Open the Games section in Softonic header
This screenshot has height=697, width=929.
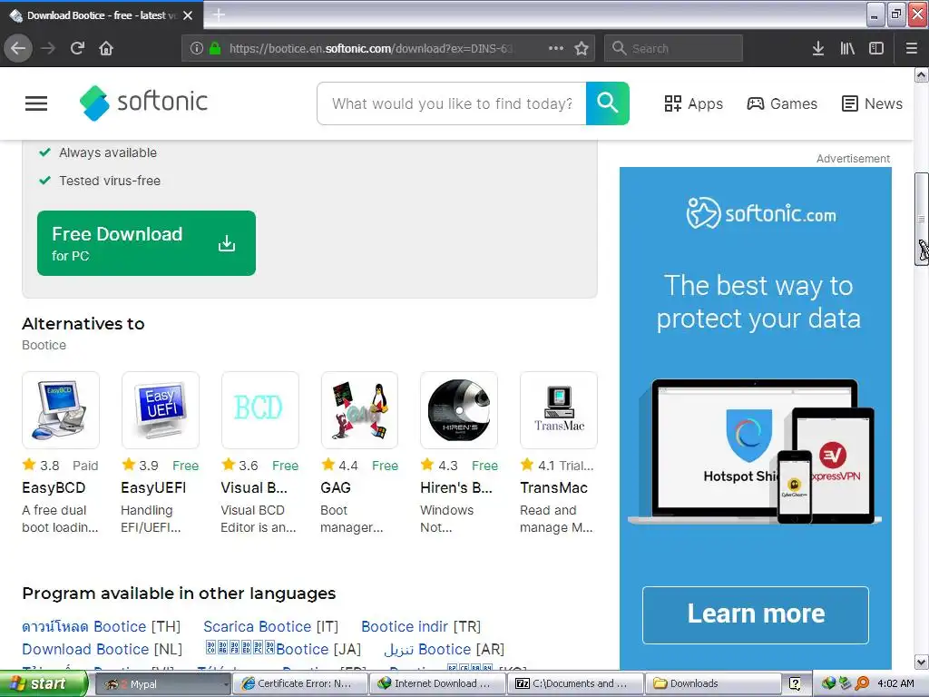[x=781, y=103]
